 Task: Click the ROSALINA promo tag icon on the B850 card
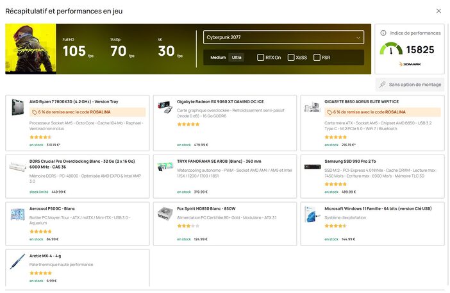coord(329,112)
